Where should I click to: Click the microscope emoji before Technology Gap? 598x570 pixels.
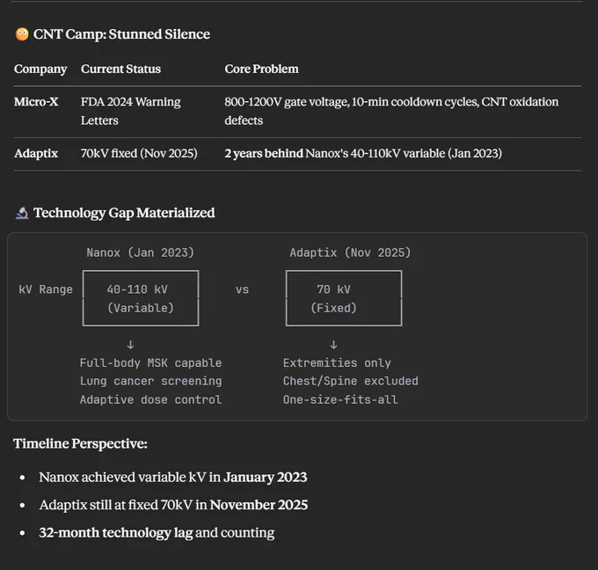pos(22,213)
